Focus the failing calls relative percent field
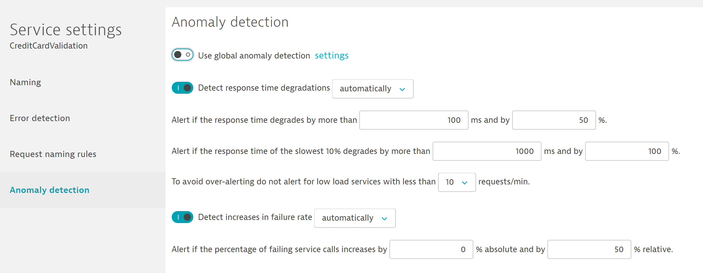Image resolution: width=703 pixels, height=273 pixels. click(x=589, y=249)
